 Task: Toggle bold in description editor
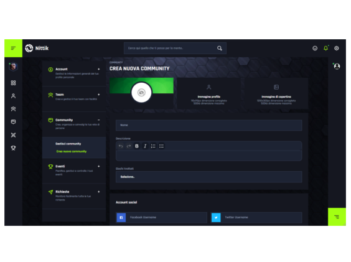(137, 146)
